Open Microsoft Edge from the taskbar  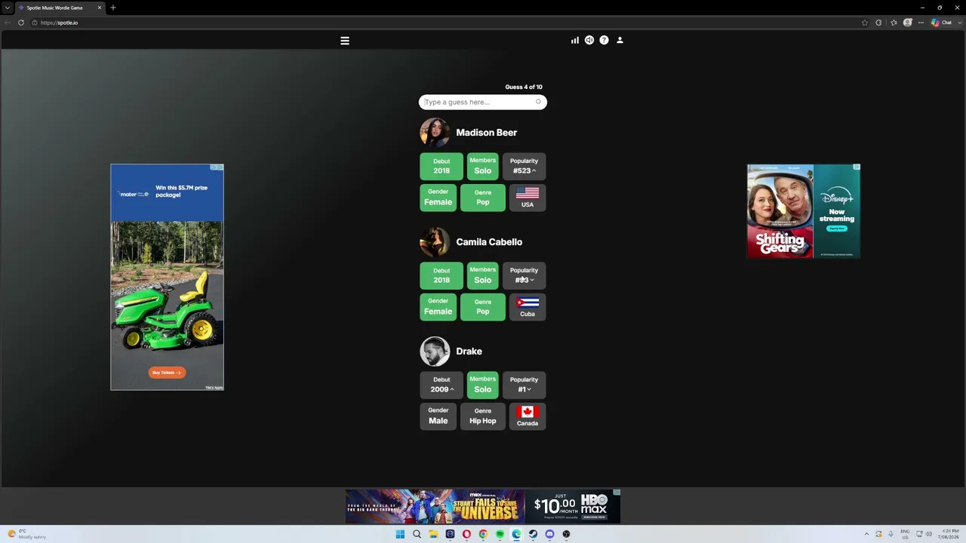point(516,535)
